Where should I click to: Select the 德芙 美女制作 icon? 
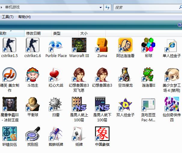tap(9, 75)
